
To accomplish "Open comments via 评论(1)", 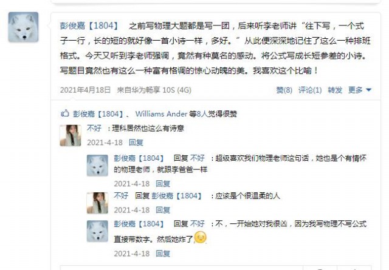I will click(310, 90).
